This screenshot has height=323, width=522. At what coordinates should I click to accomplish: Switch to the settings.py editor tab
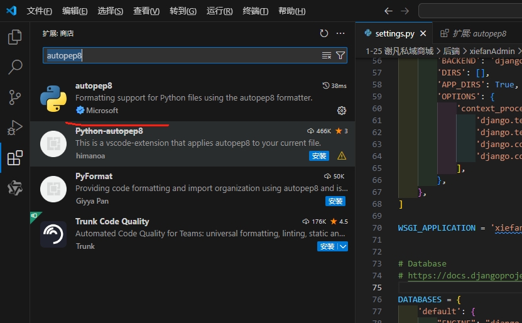[394, 34]
